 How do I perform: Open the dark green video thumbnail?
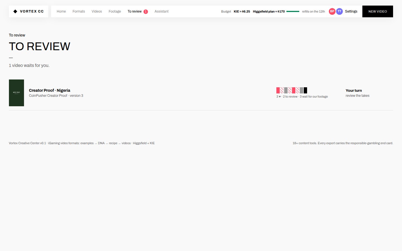click(x=16, y=93)
